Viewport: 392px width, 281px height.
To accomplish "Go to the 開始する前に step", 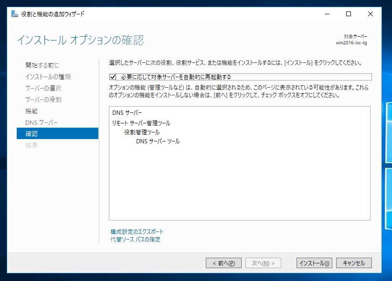I will click(x=42, y=65).
